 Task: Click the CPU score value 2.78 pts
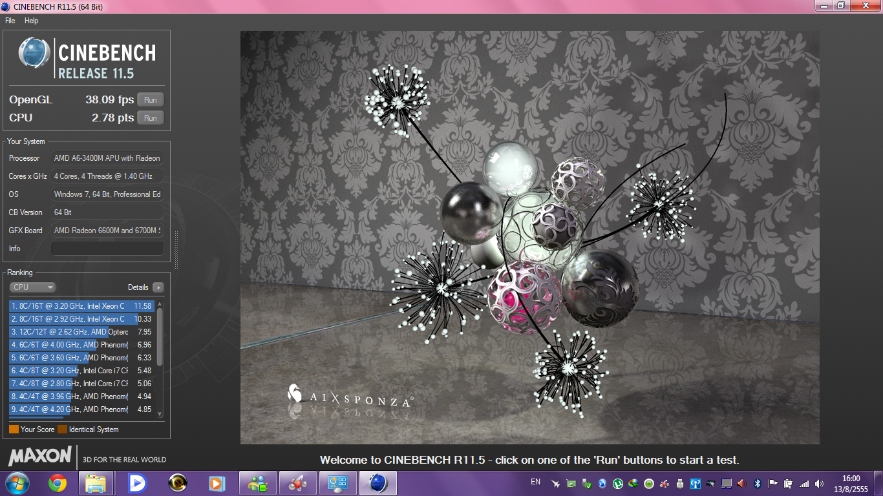tap(112, 118)
